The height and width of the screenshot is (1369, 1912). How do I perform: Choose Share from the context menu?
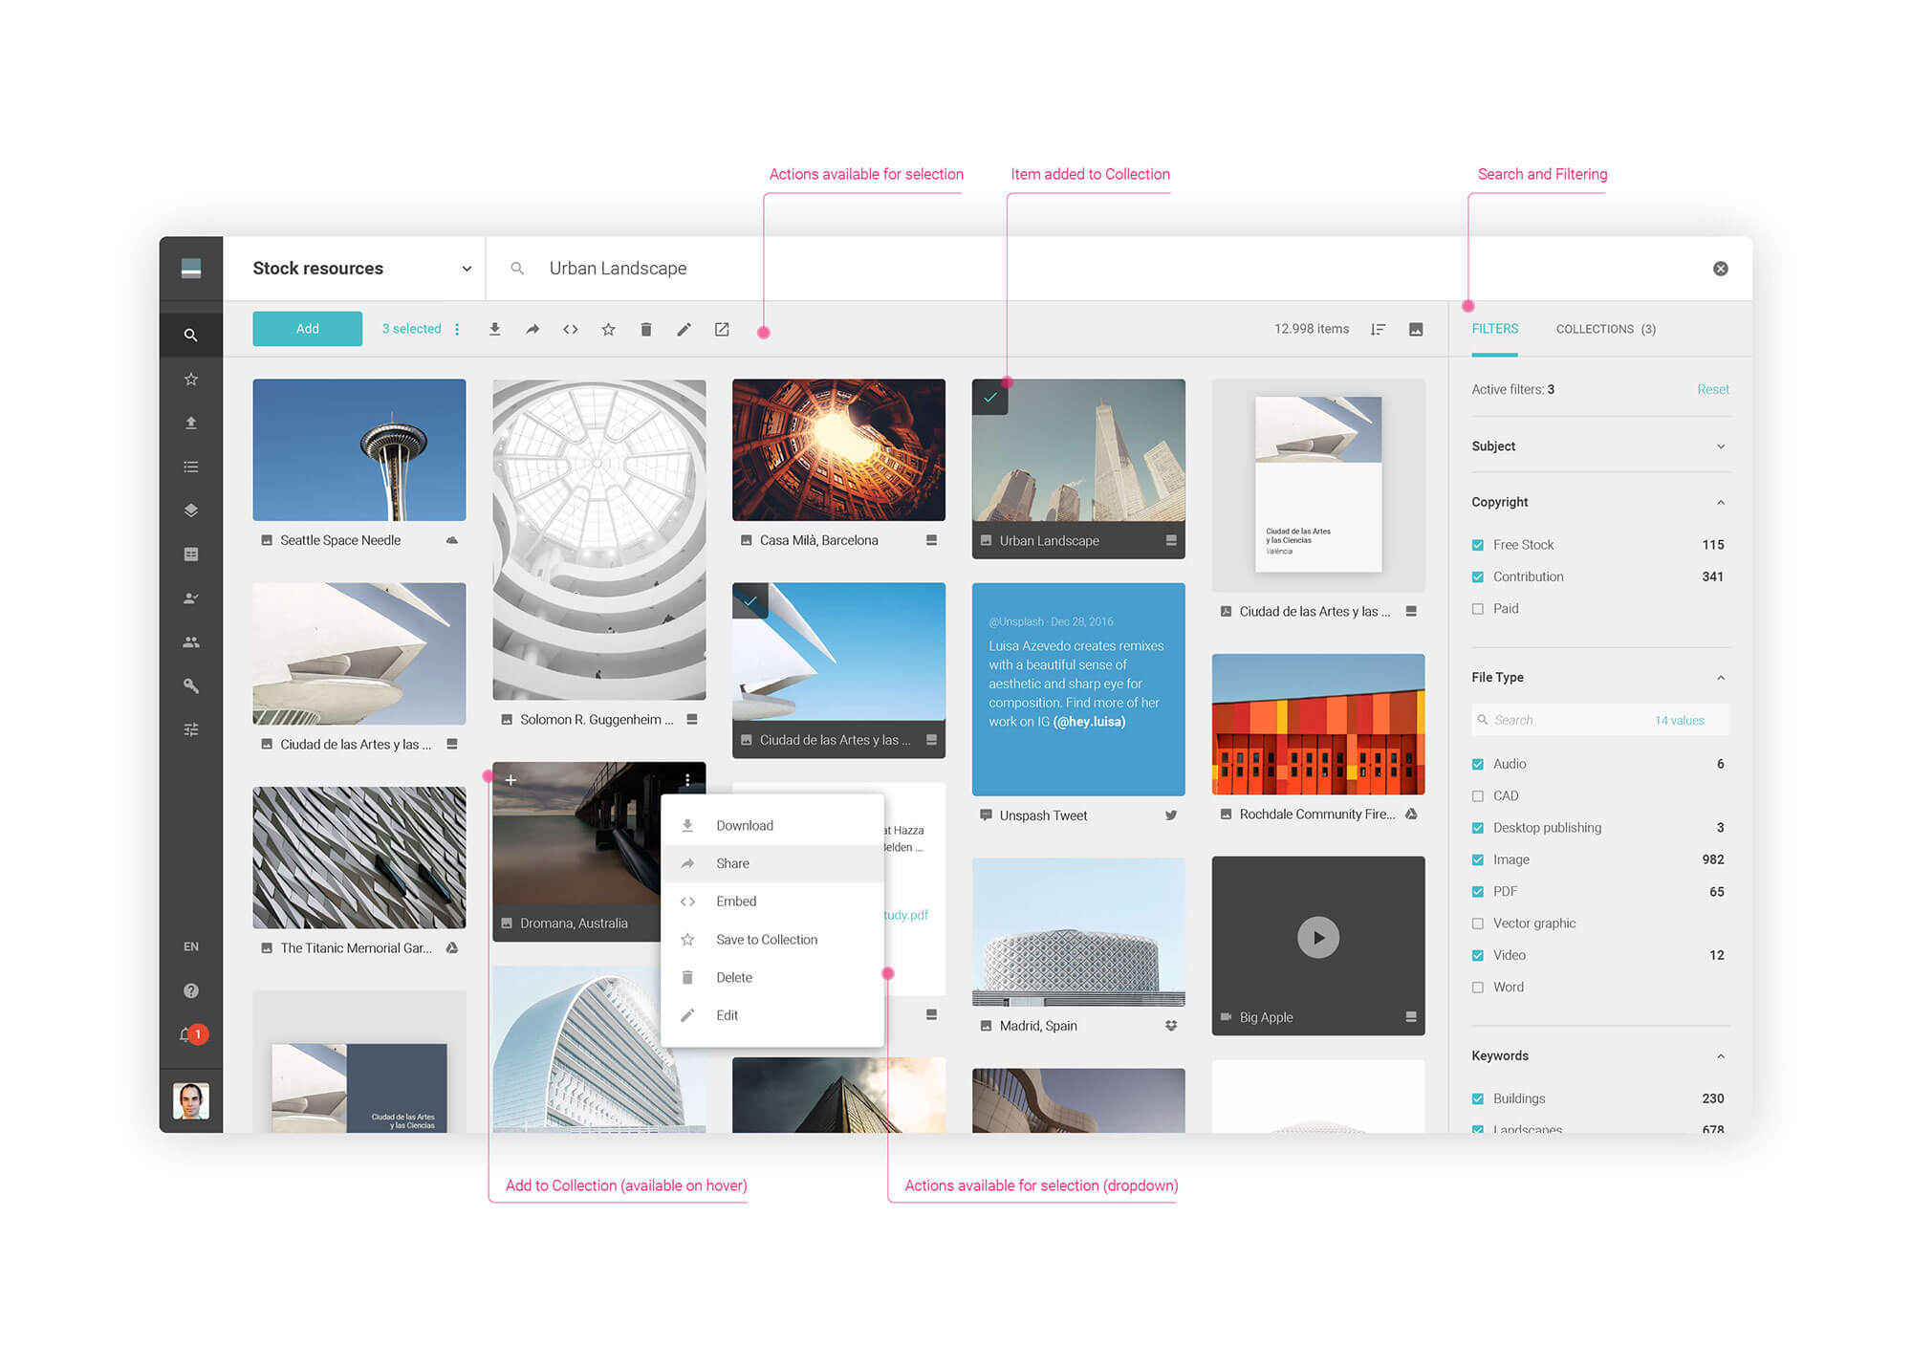coord(772,863)
